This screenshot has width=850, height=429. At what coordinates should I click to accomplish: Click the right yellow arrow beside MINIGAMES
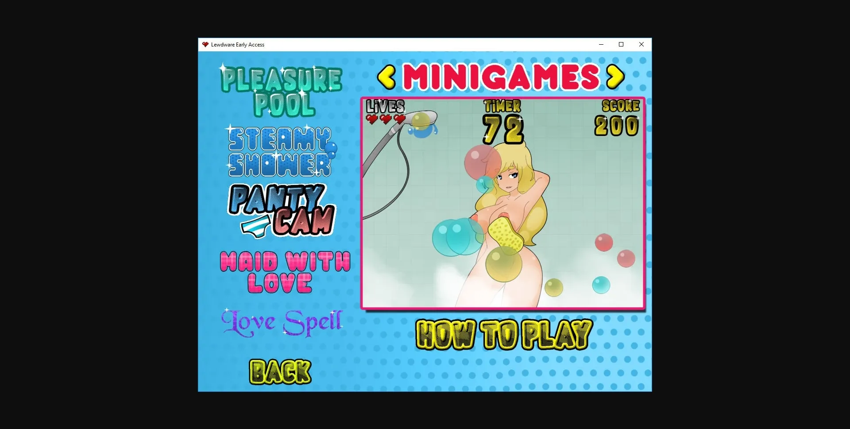[616, 77]
